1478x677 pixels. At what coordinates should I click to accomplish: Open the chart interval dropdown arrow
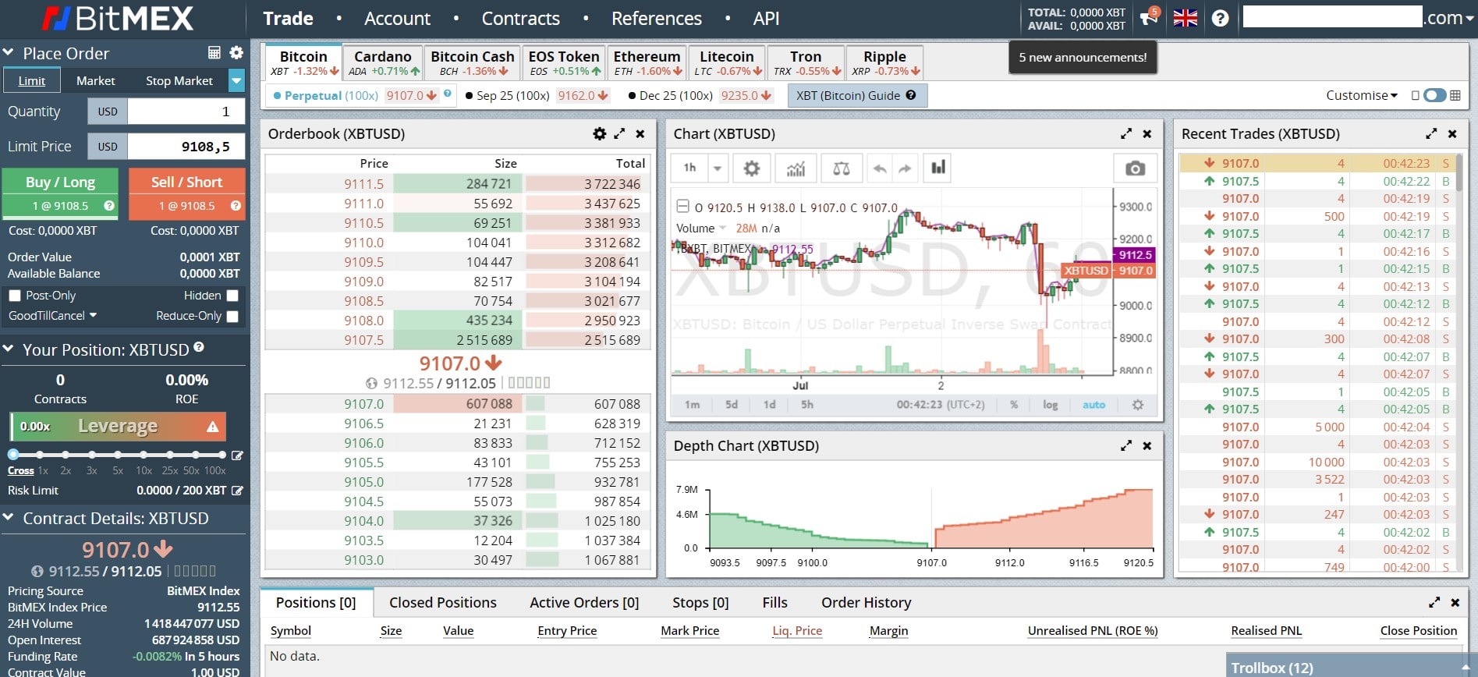[x=718, y=168]
